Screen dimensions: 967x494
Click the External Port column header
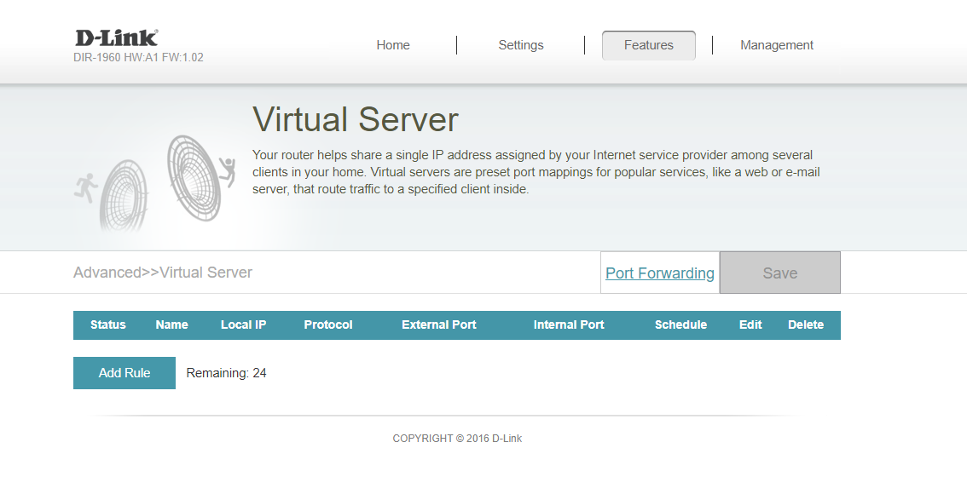(x=439, y=325)
